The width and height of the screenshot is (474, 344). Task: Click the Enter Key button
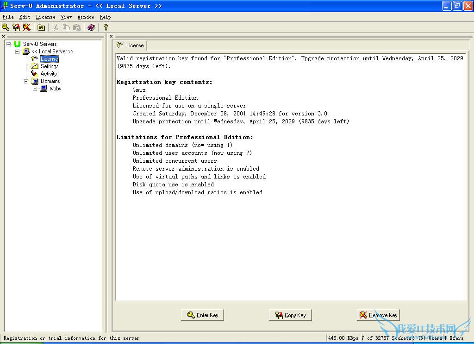203,315
